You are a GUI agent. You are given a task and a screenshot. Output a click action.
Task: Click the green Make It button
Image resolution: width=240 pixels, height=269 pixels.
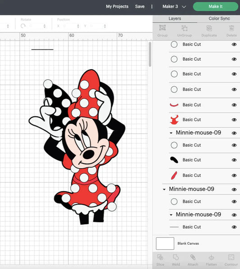coord(215,6)
